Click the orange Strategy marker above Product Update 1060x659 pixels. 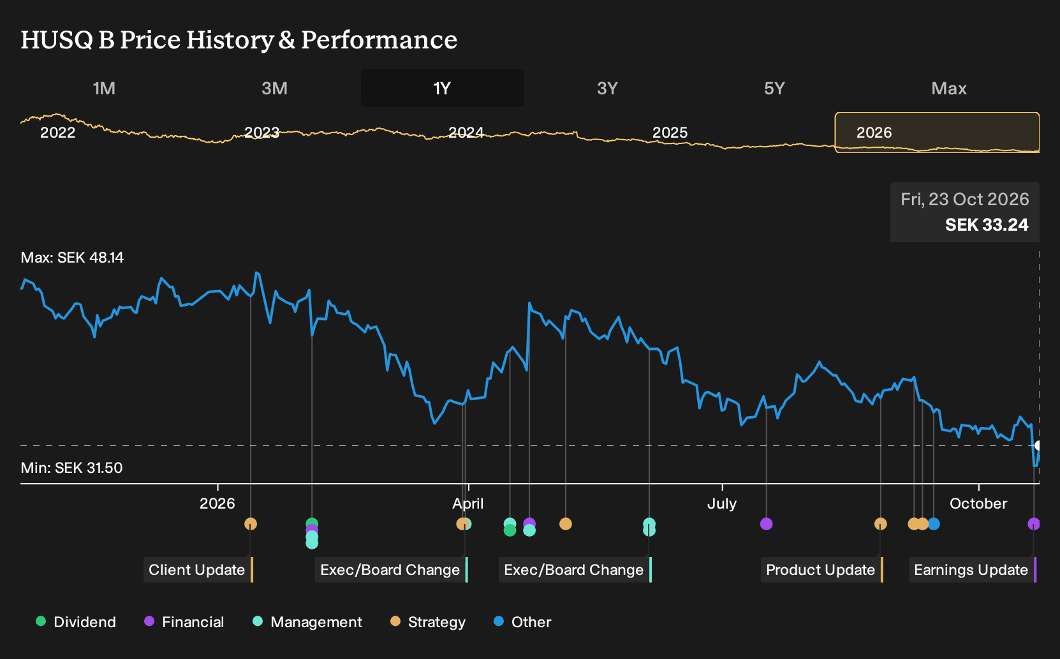pos(881,524)
